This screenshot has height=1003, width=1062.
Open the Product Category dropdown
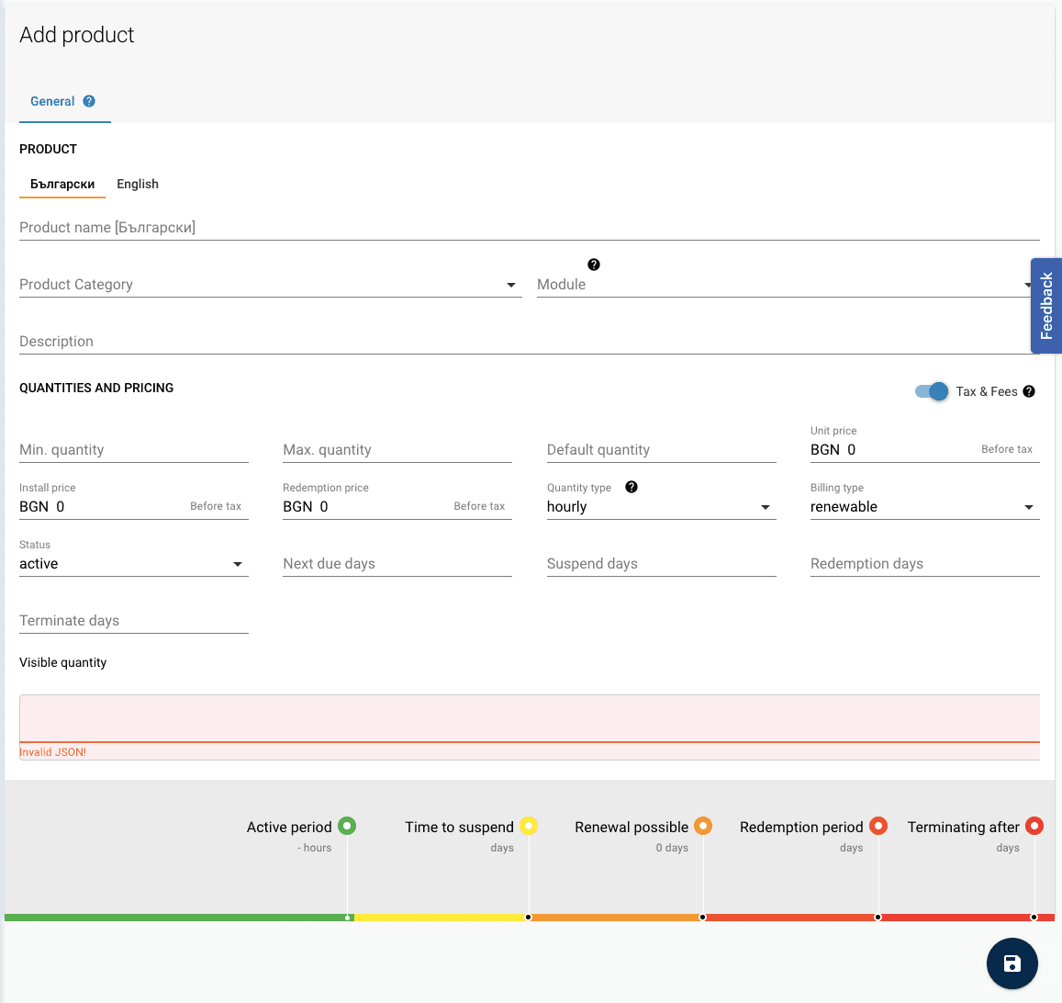pyautogui.click(x=511, y=285)
